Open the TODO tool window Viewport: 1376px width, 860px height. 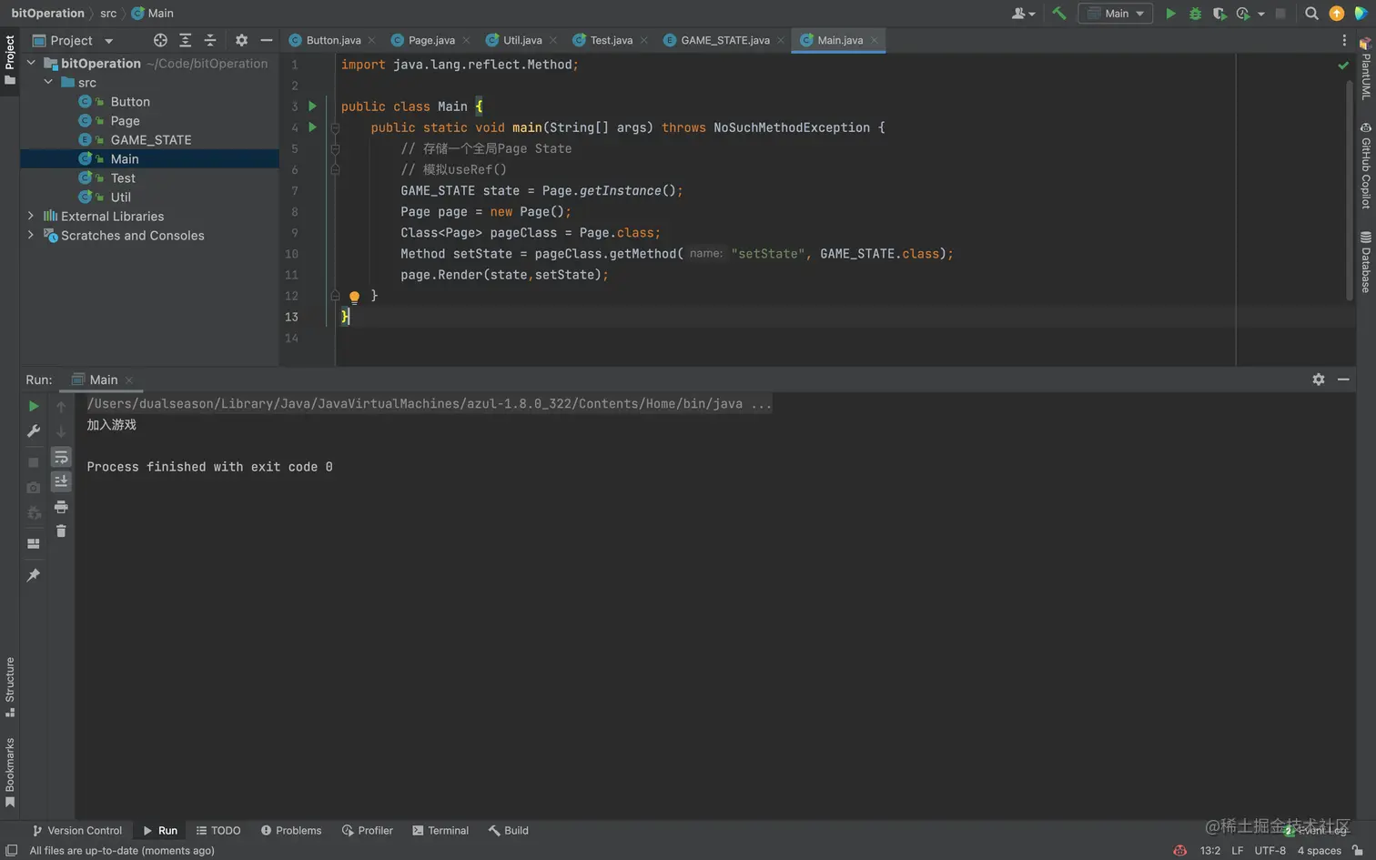218,831
